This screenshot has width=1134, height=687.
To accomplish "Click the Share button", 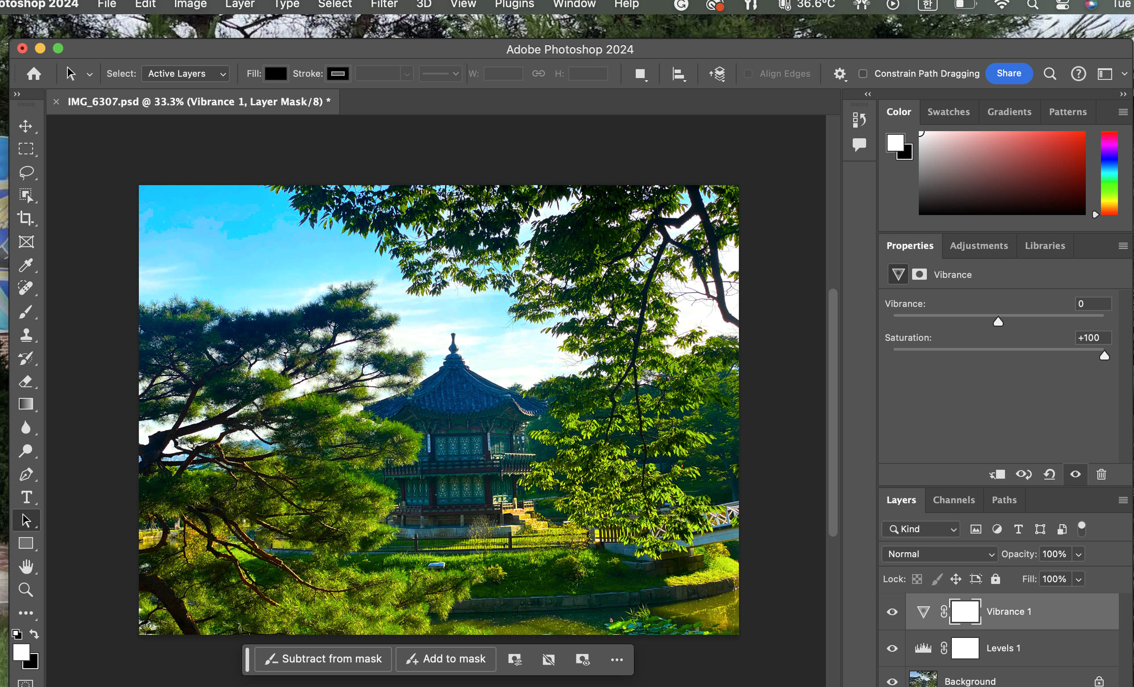I will (x=1009, y=74).
